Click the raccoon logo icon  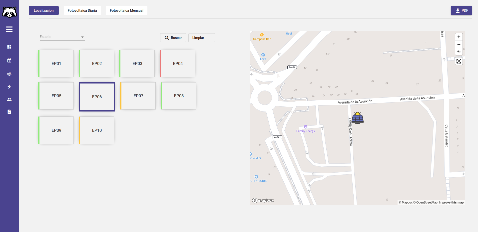9,12
